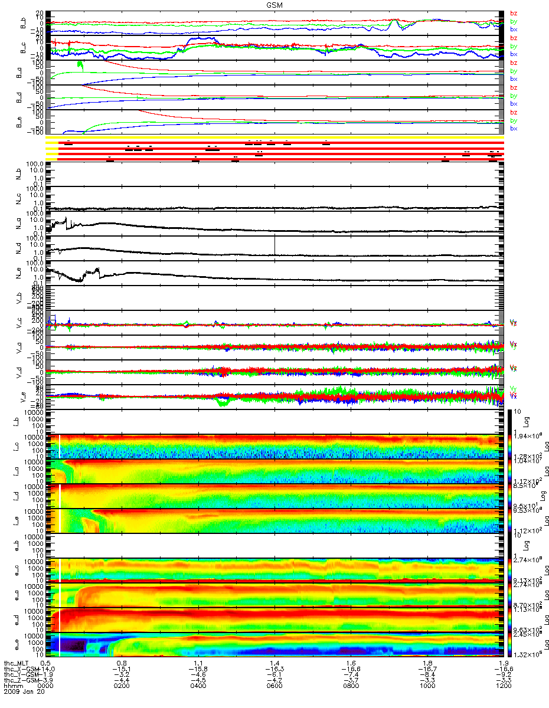Click the 1200 time tick label
Screen dimensions: 549x708
coord(503,687)
